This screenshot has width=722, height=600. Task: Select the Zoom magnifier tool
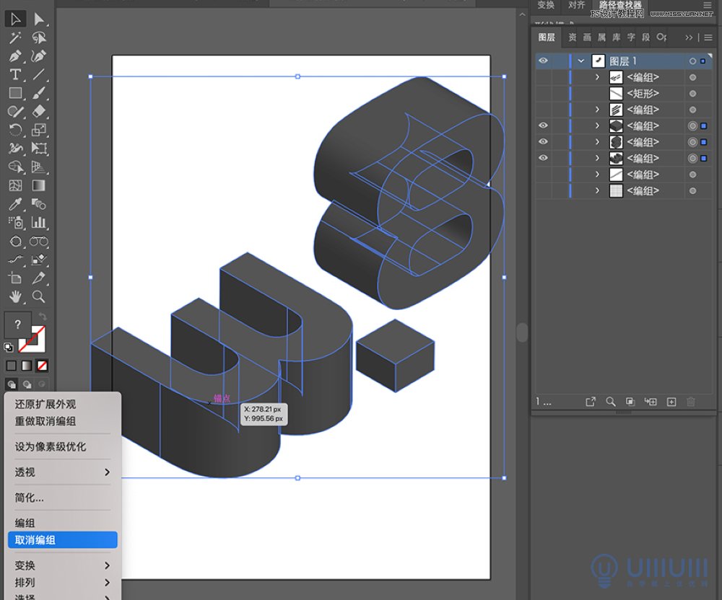tap(39, 296)
